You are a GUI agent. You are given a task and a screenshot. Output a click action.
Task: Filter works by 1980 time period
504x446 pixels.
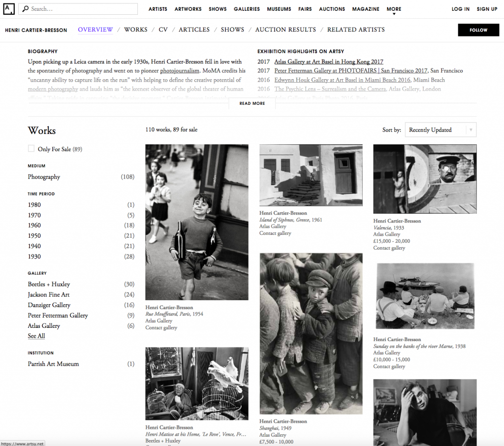[x=81, y=205]
